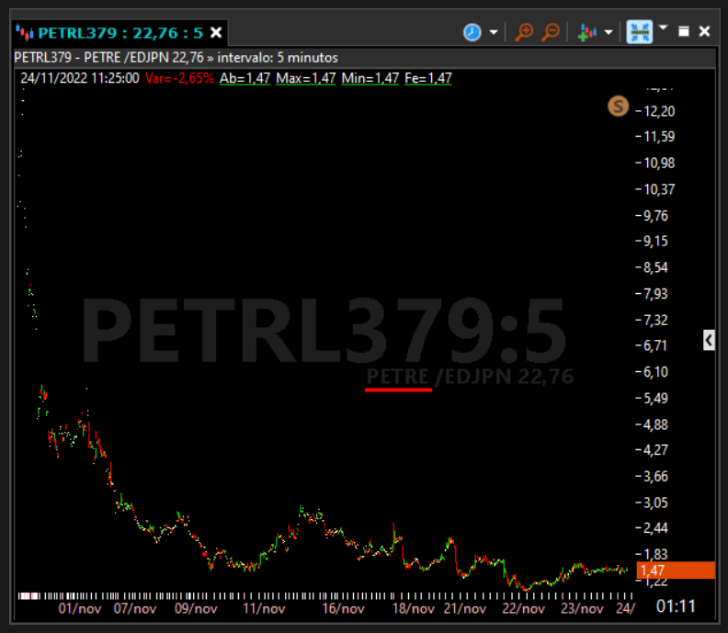Screen dimensions: 728x633
Task: Toggle the highlighted auto-fit chart button
Action: coord(640,32)
